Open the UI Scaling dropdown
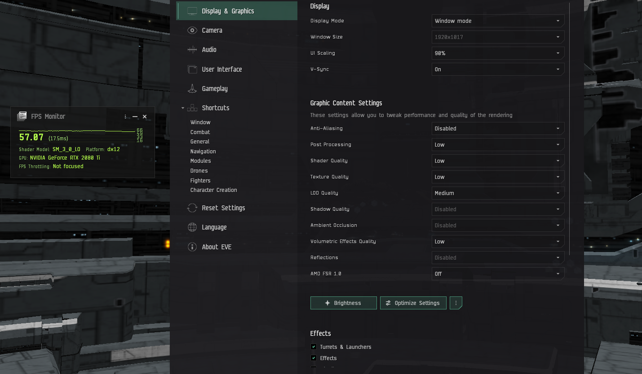Screen dimensions: 642x374 [x=498, y=53]
